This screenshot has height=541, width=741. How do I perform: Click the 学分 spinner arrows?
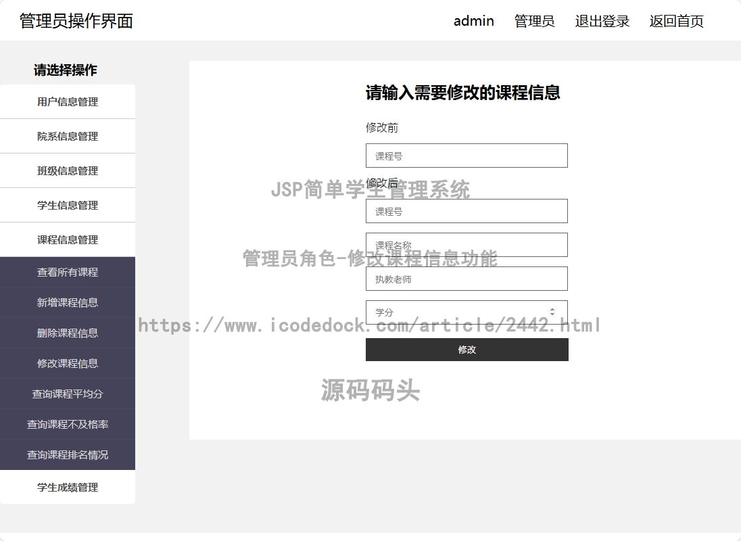552,312
